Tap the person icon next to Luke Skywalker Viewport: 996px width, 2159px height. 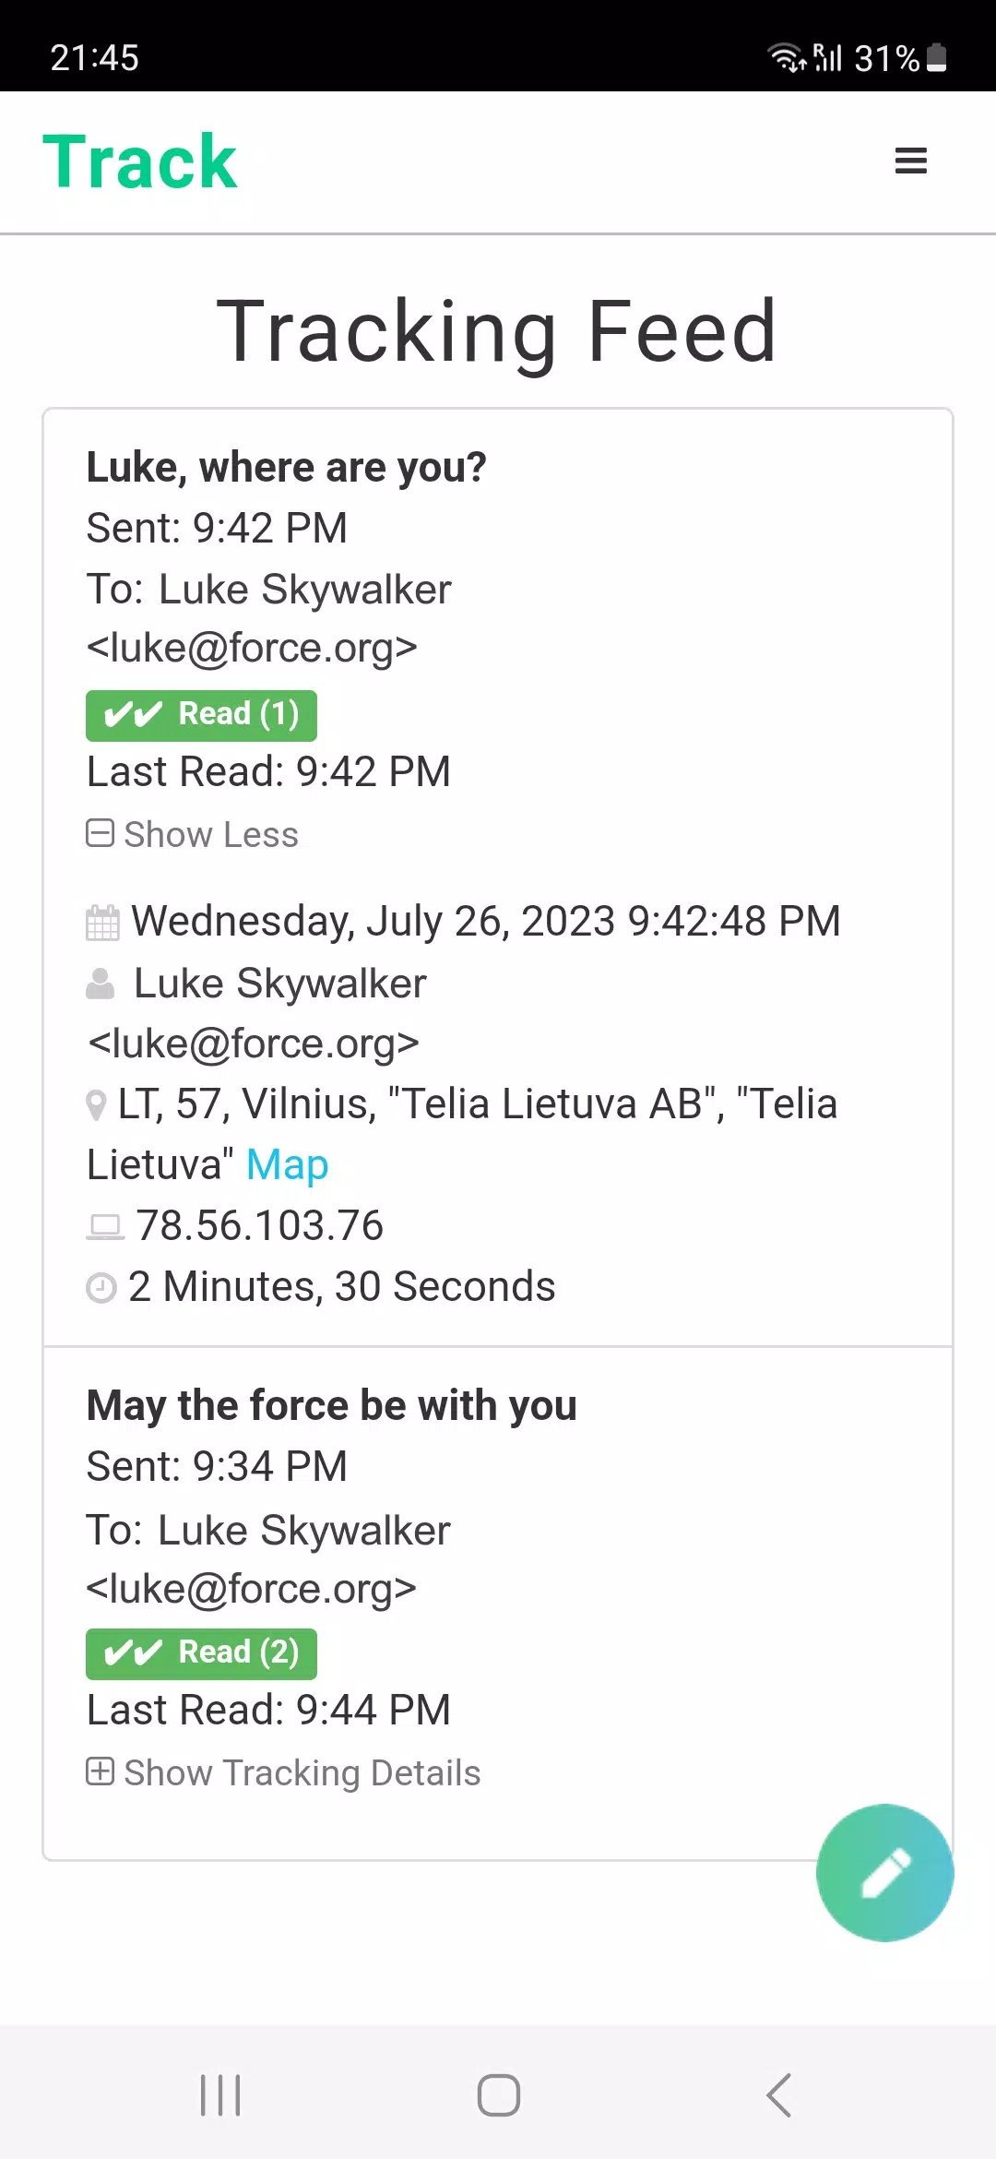100,984
